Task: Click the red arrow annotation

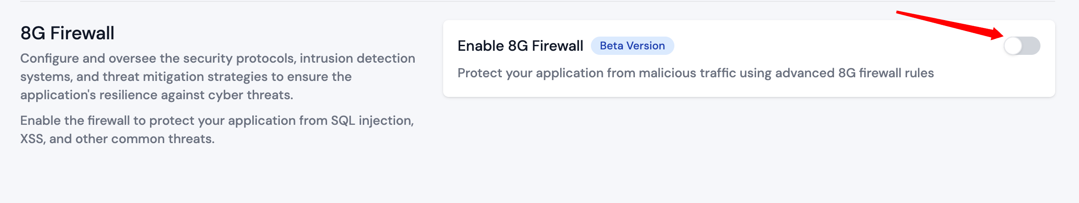Action: pos(950,24)
